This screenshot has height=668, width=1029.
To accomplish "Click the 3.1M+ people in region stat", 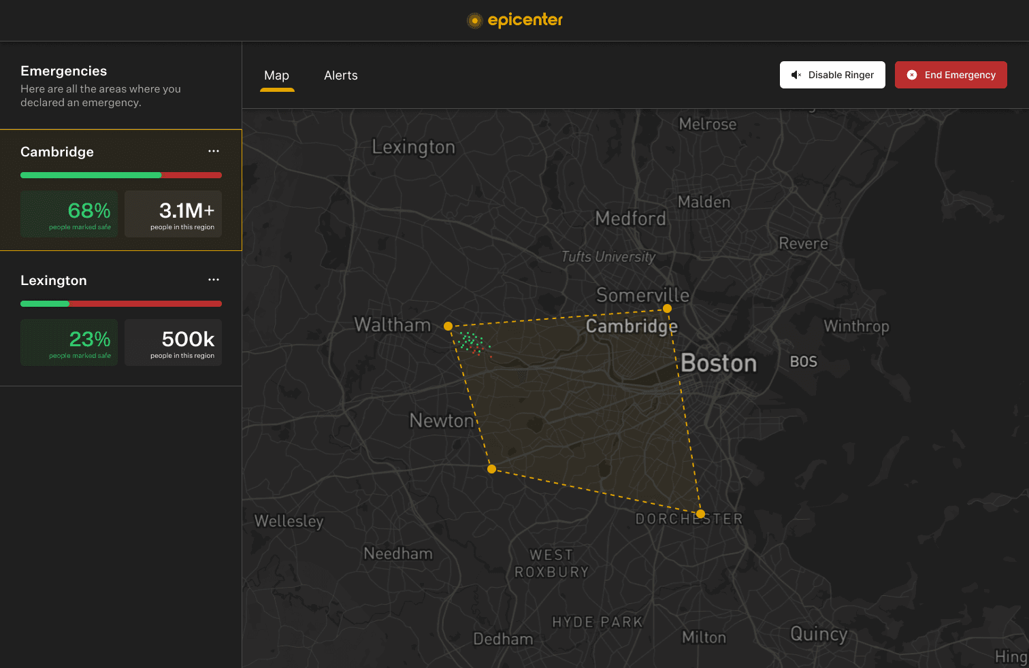I will click(173, 214).
